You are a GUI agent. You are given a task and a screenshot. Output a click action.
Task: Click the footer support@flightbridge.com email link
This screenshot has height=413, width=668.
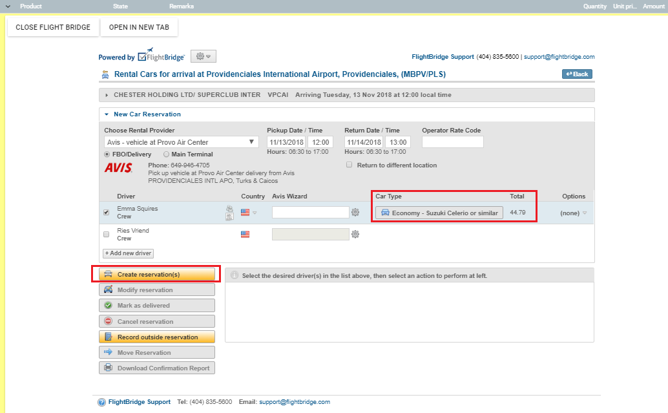pos(295,402)
